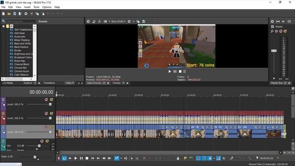Click Stop in the Video Preview window
The width and height of the screenshot is (295, 166).
pyautogui.click(x=180, y=71)
